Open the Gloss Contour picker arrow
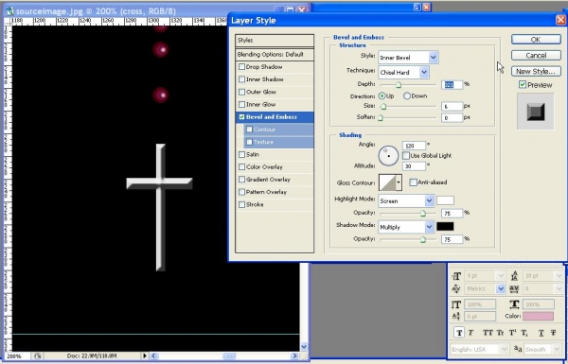Viewport: 568px width, 364px height. pos(399,182)
